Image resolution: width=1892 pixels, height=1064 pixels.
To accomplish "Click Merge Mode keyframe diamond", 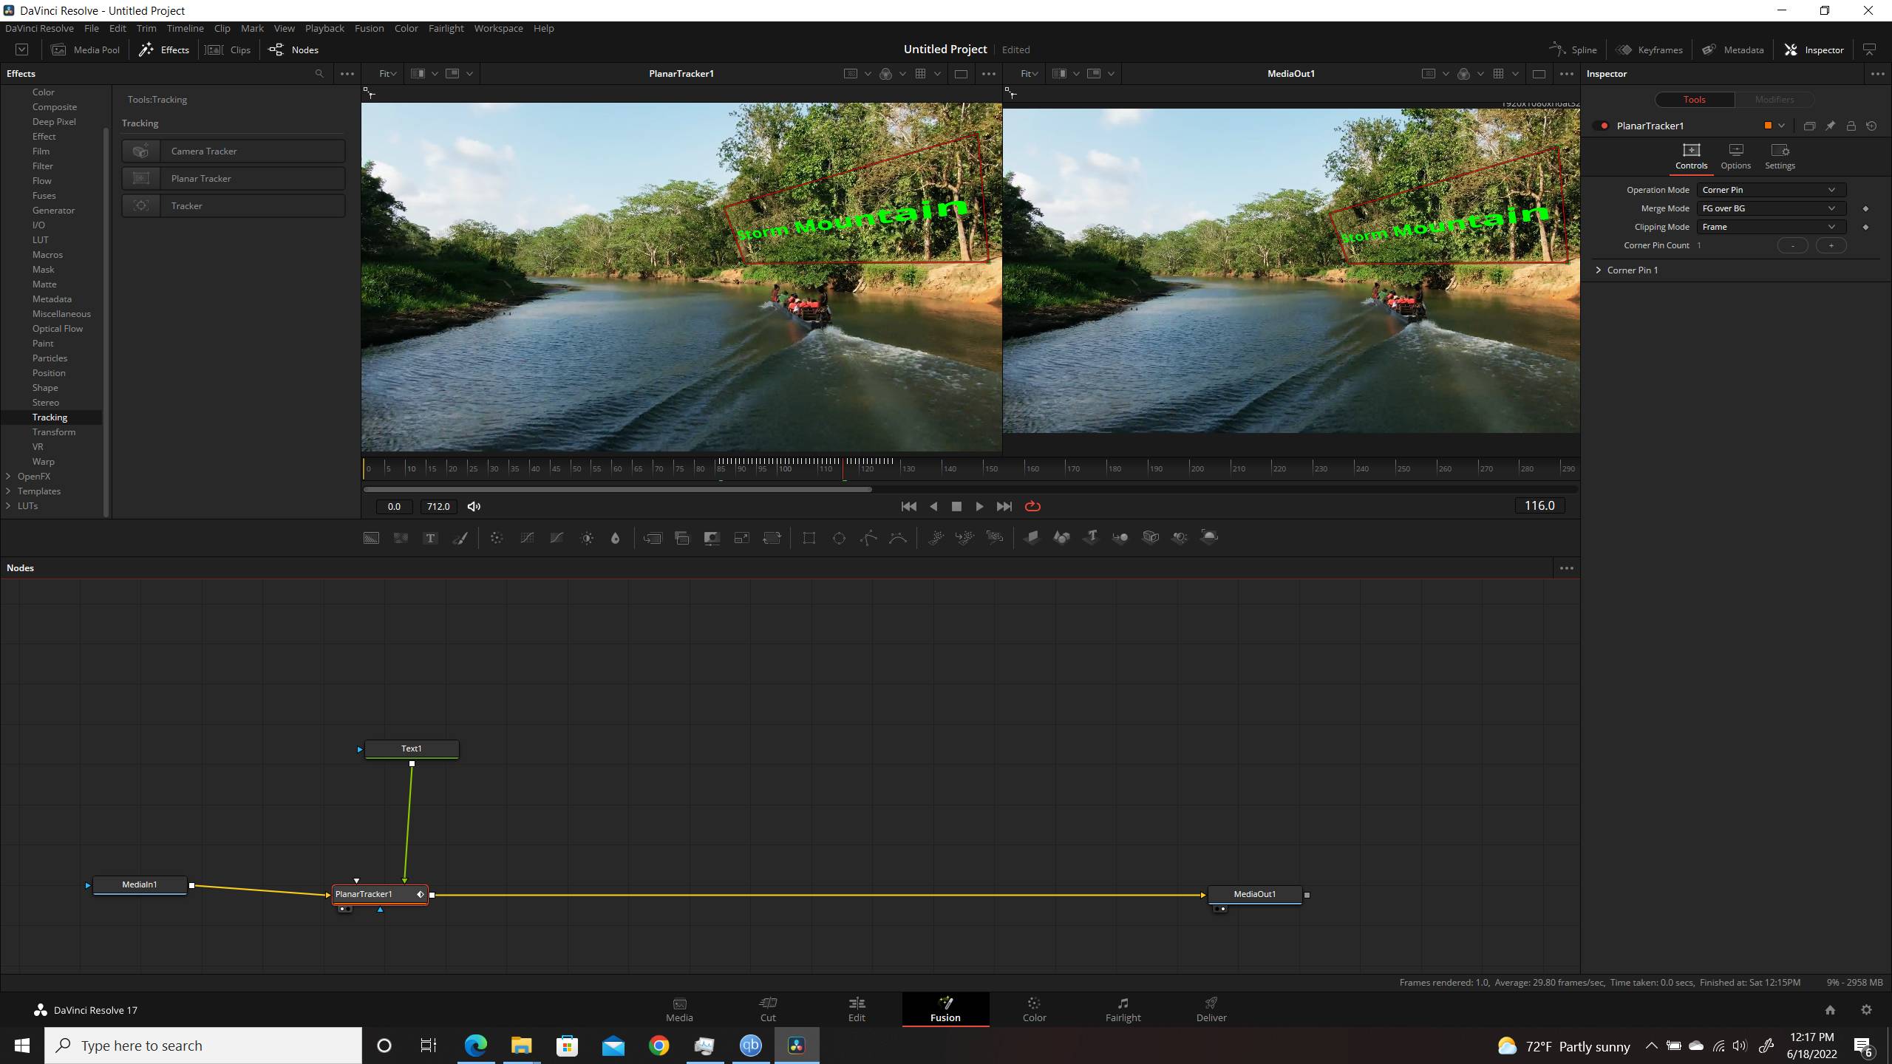I will click(1865, 208).
